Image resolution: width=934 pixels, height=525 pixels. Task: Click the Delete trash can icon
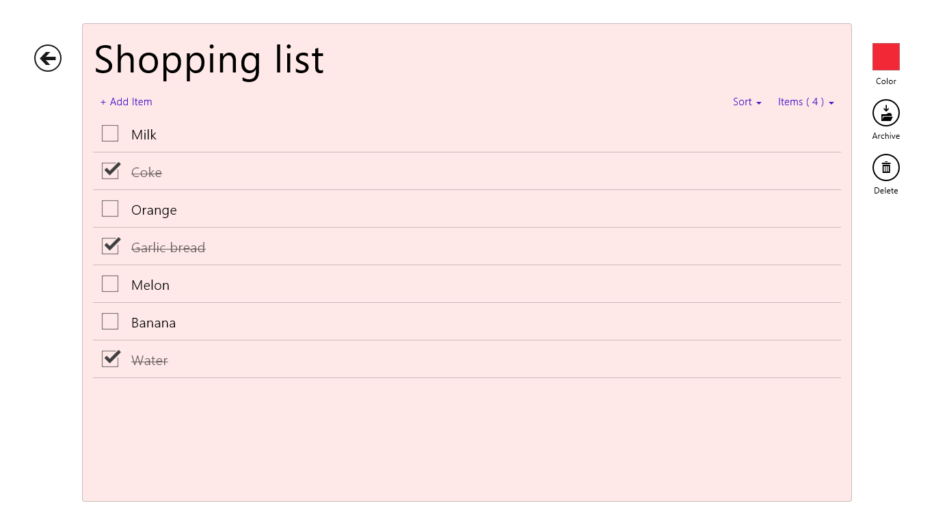[x=885, y=167]
